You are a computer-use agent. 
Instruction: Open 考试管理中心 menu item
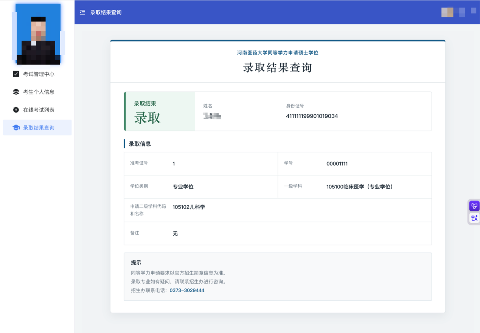[37, 74]
